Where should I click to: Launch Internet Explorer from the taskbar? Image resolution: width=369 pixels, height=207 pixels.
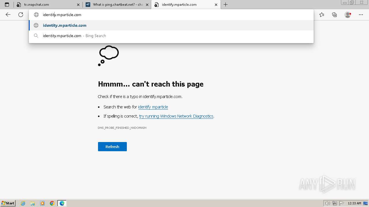click(x=23, y=203)
